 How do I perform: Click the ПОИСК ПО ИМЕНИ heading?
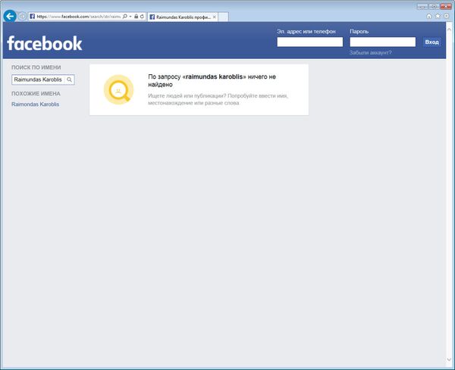(36, 67)
